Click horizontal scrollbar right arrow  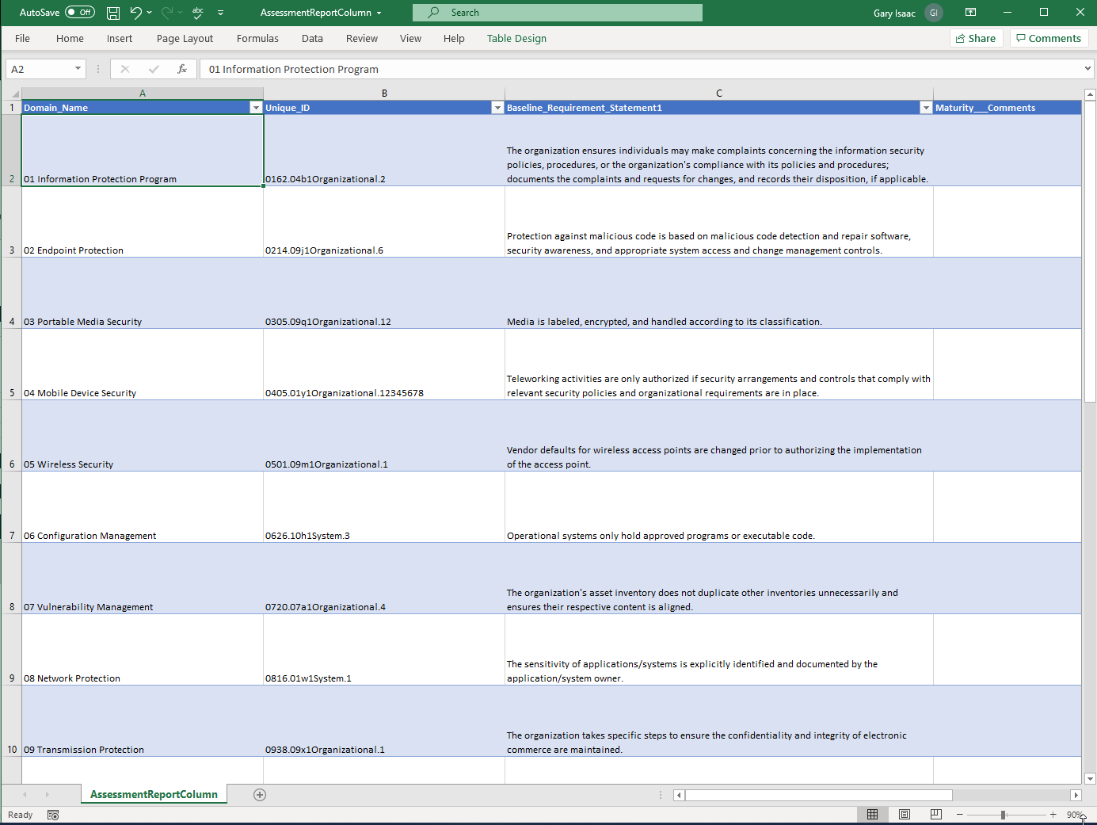(x=1076, y=795)
